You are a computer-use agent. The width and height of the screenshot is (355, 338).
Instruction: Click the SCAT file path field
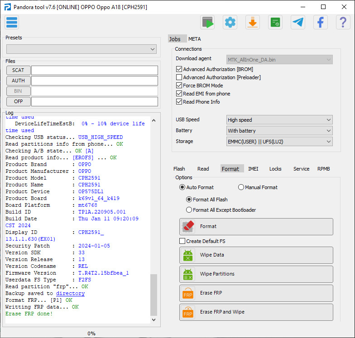click(x=94, y=70)
